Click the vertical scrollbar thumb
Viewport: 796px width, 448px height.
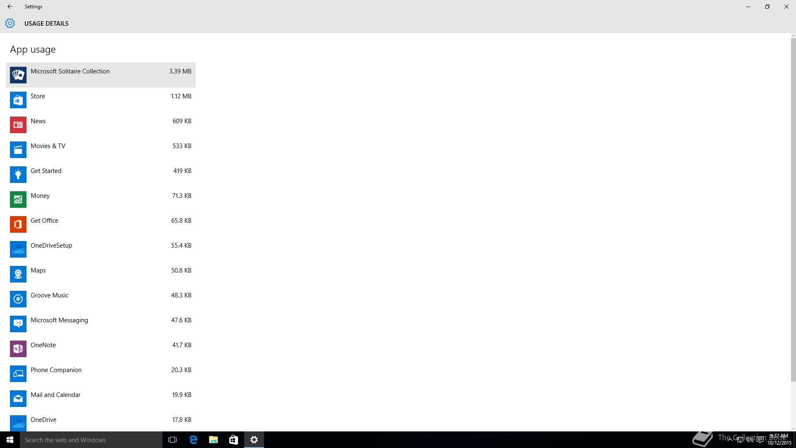[793, 210]
